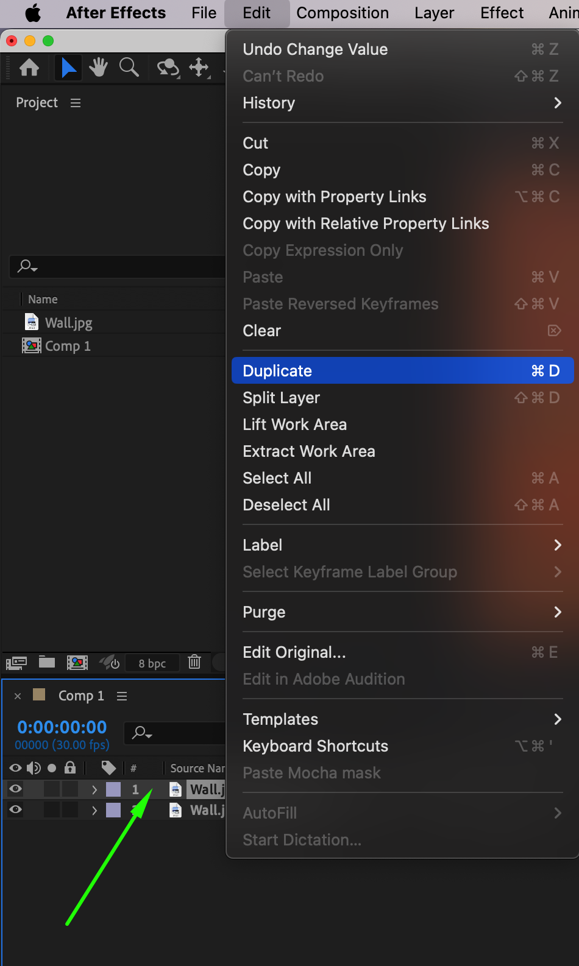Image resolution: width=579 pixels, height=966 pixels.
Task: Open the History submenu
Action: pos(402,103)
